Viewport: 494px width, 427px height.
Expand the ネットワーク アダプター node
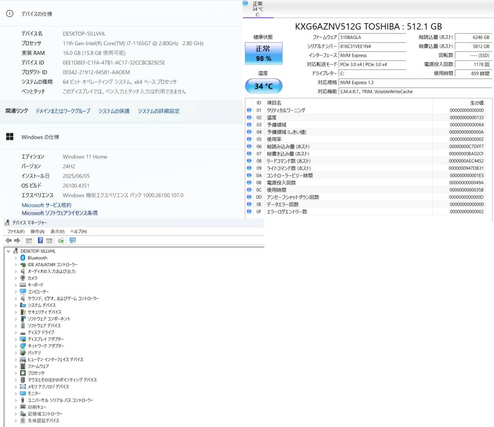[16, 346]
